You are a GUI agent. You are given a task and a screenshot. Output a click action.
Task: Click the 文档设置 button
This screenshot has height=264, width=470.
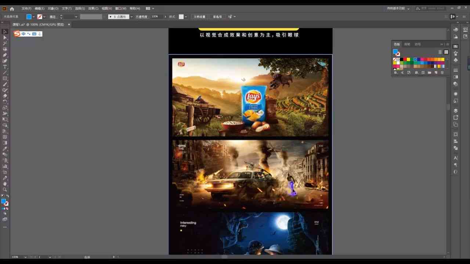click(x=200, y=16)
